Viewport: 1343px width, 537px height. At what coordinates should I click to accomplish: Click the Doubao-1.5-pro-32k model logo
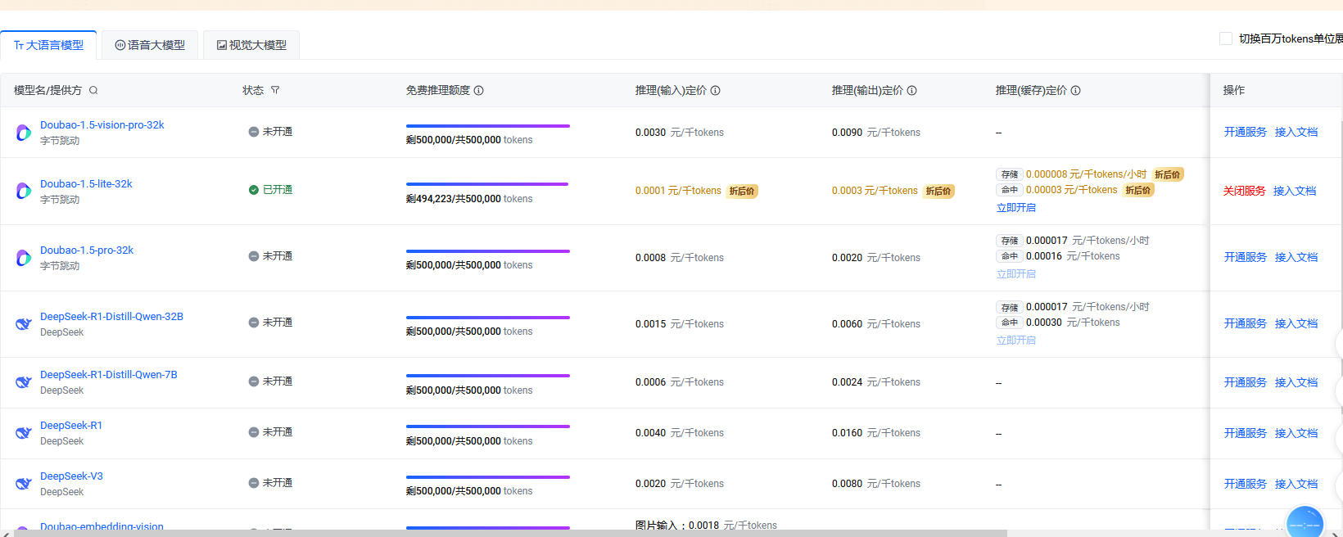click(24, 258)
